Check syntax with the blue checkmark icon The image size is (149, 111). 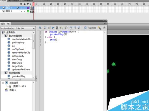pos(53,28)
